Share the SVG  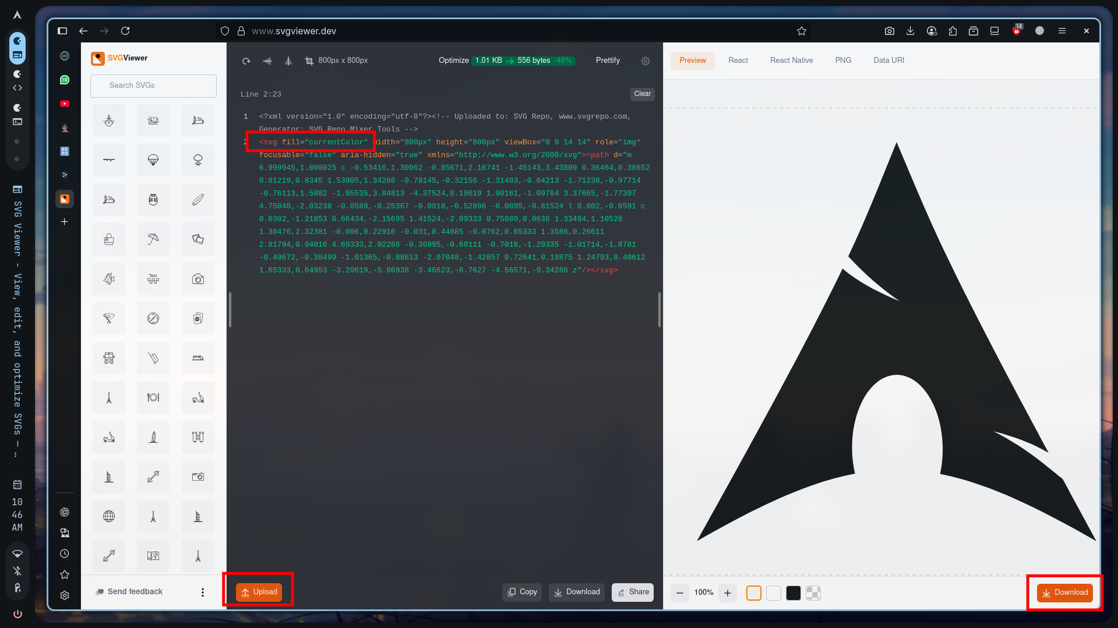[x=633, y=592]
